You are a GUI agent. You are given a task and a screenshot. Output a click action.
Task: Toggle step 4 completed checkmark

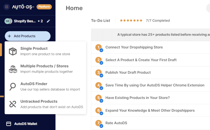click(x=101, y=88)
